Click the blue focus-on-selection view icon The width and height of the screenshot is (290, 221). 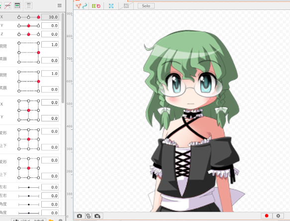[x=111, y=6]
